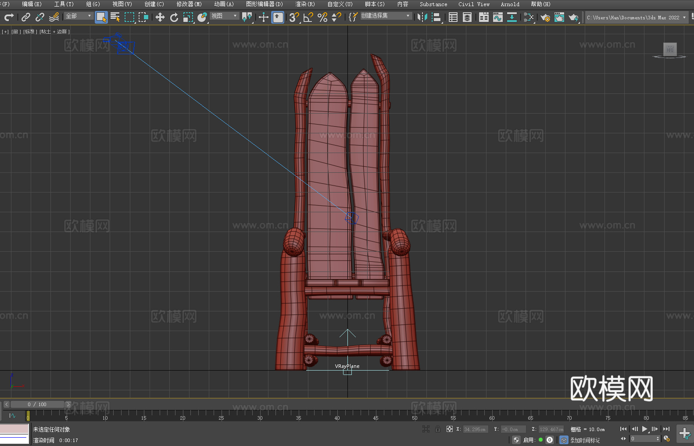Click the Mirror tool icon
The image size is (694, 446).
pyautogui.click(x=422, y=17)
